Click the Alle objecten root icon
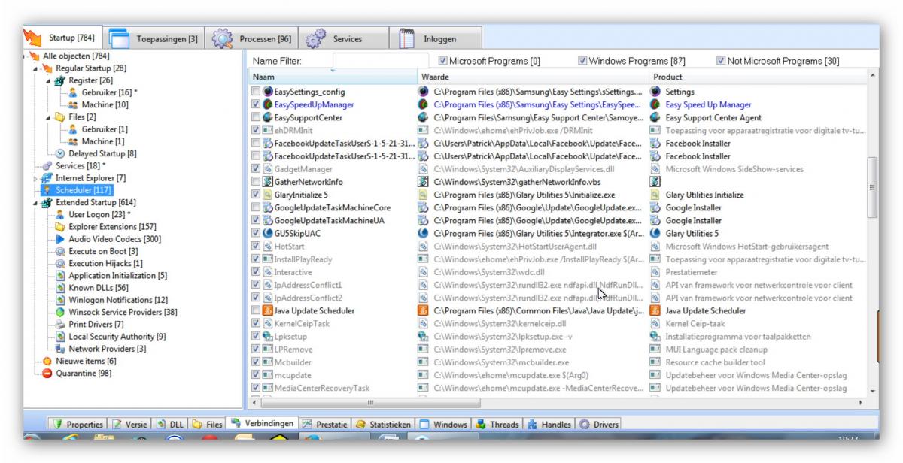The height and width of the screenshot is (463, 903). (35, 56)
